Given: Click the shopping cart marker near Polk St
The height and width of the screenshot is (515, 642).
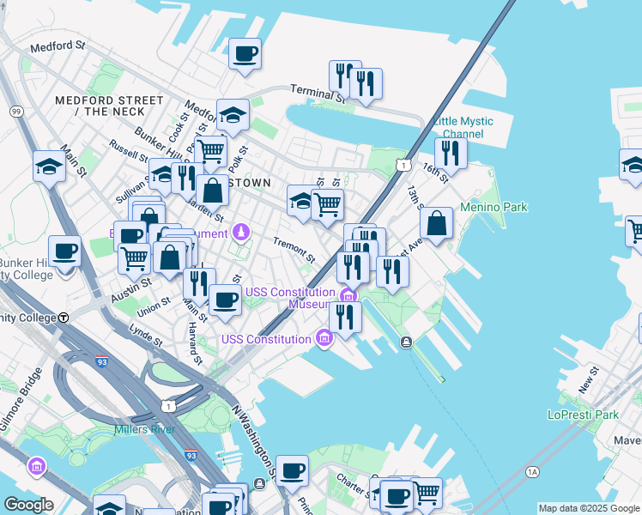Looking at the screenshot, I should (210, 152).
